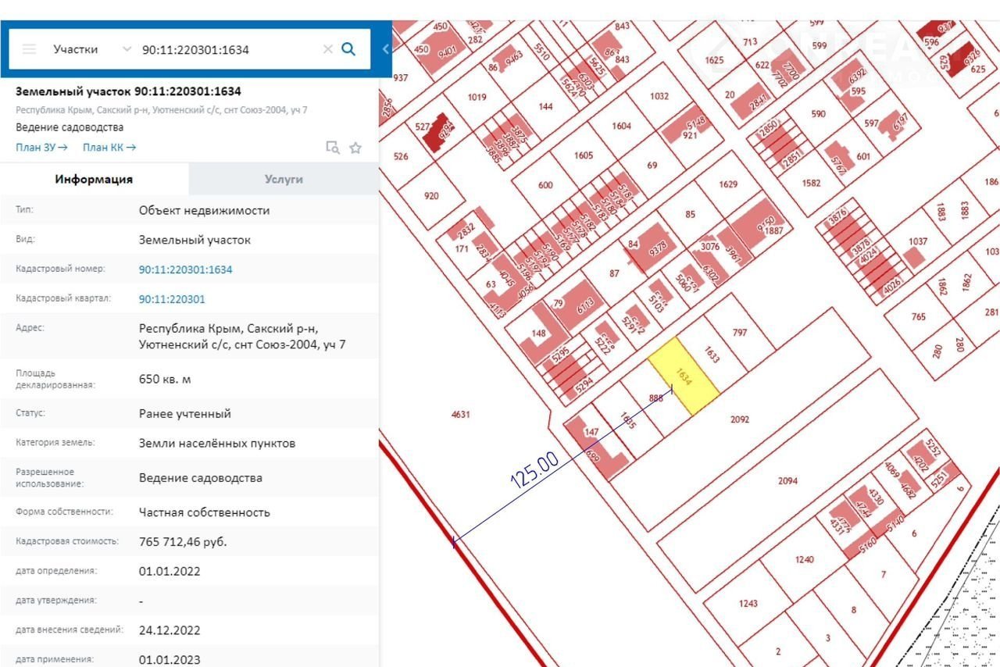
Task: Select parcel 1240 on the map
Action: tap(804, 559)
